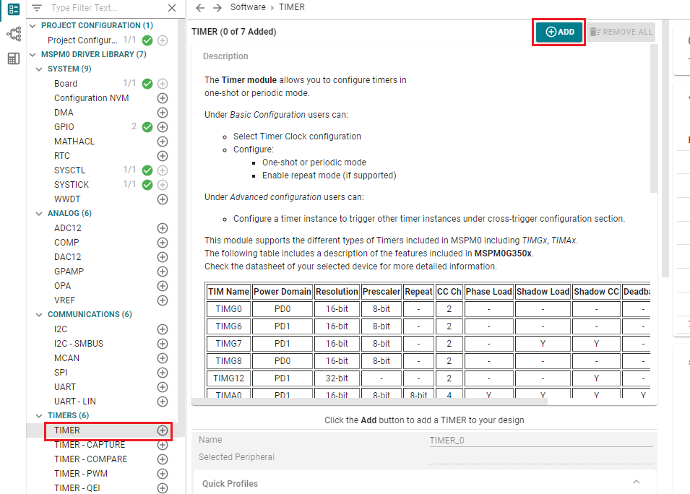Viewport: 690px width, 494px height.
Task: Open the module list view icon in left sidebar
Action: 14,9
